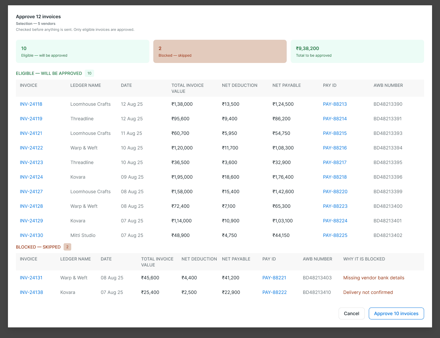Screen dimensions: 440x338
Task: View invoice INV-24123
Action: tap(31, 162)
